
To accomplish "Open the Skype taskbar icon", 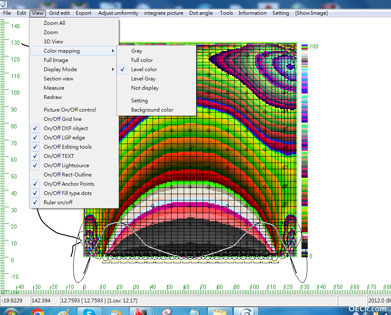I will click(x=89, y=312).
